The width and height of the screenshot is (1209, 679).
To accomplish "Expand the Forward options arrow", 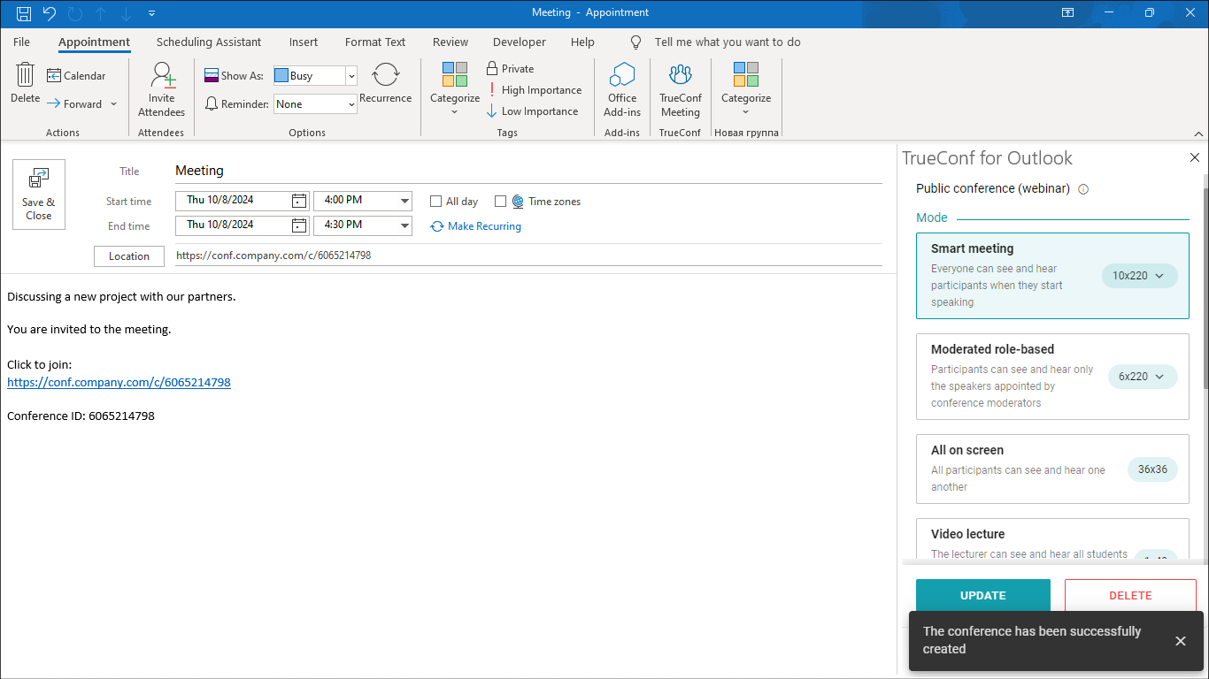I will tap(113, 104).
